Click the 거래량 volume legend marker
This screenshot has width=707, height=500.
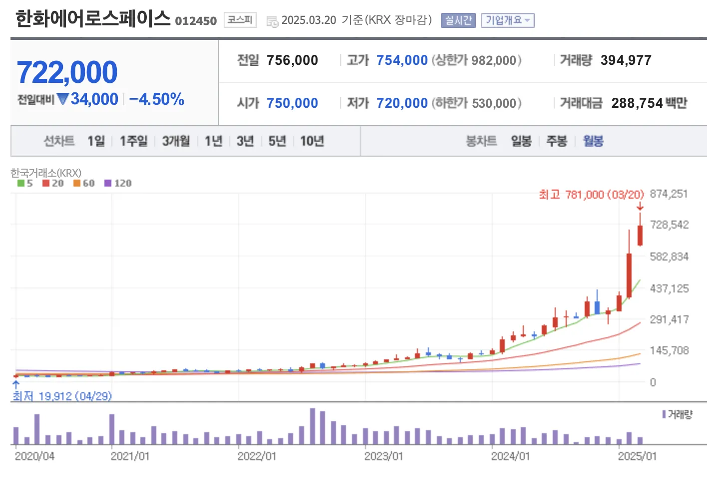click(664, 414)
